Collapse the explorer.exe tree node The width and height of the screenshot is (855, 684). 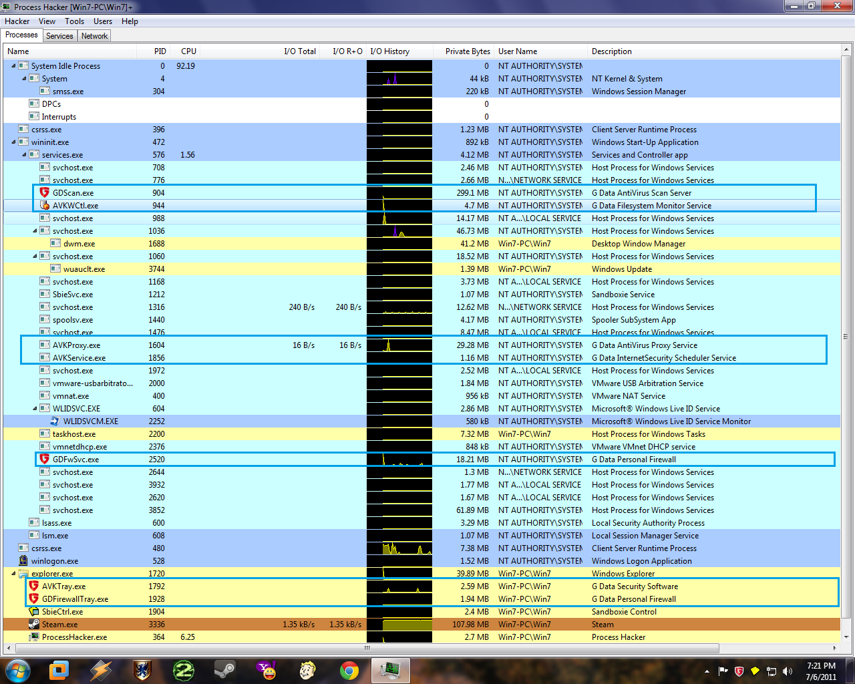[x=13, y=573]
